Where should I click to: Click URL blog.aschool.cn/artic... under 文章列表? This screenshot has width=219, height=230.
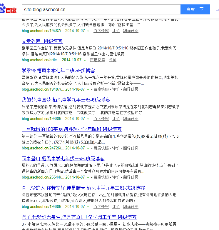41,60
